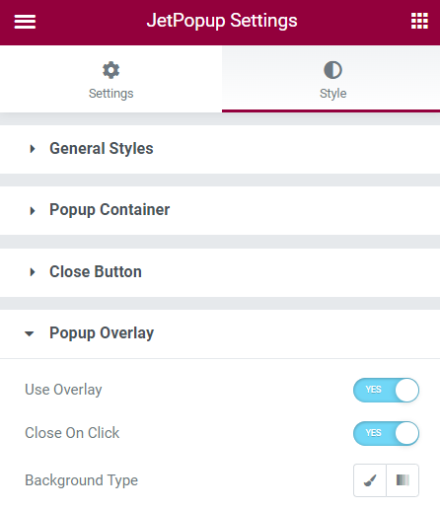
Task: Open the hamburger menu icon
Action: 25,22
